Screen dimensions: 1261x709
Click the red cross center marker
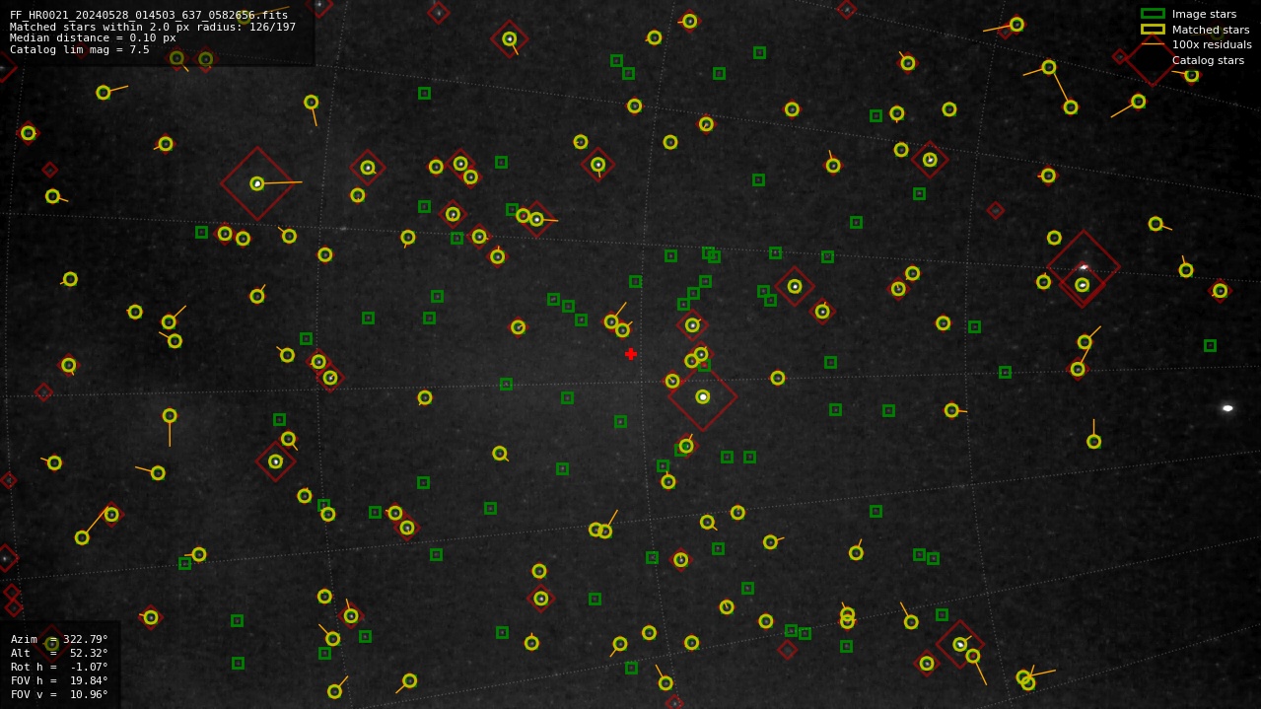(631, 354)
